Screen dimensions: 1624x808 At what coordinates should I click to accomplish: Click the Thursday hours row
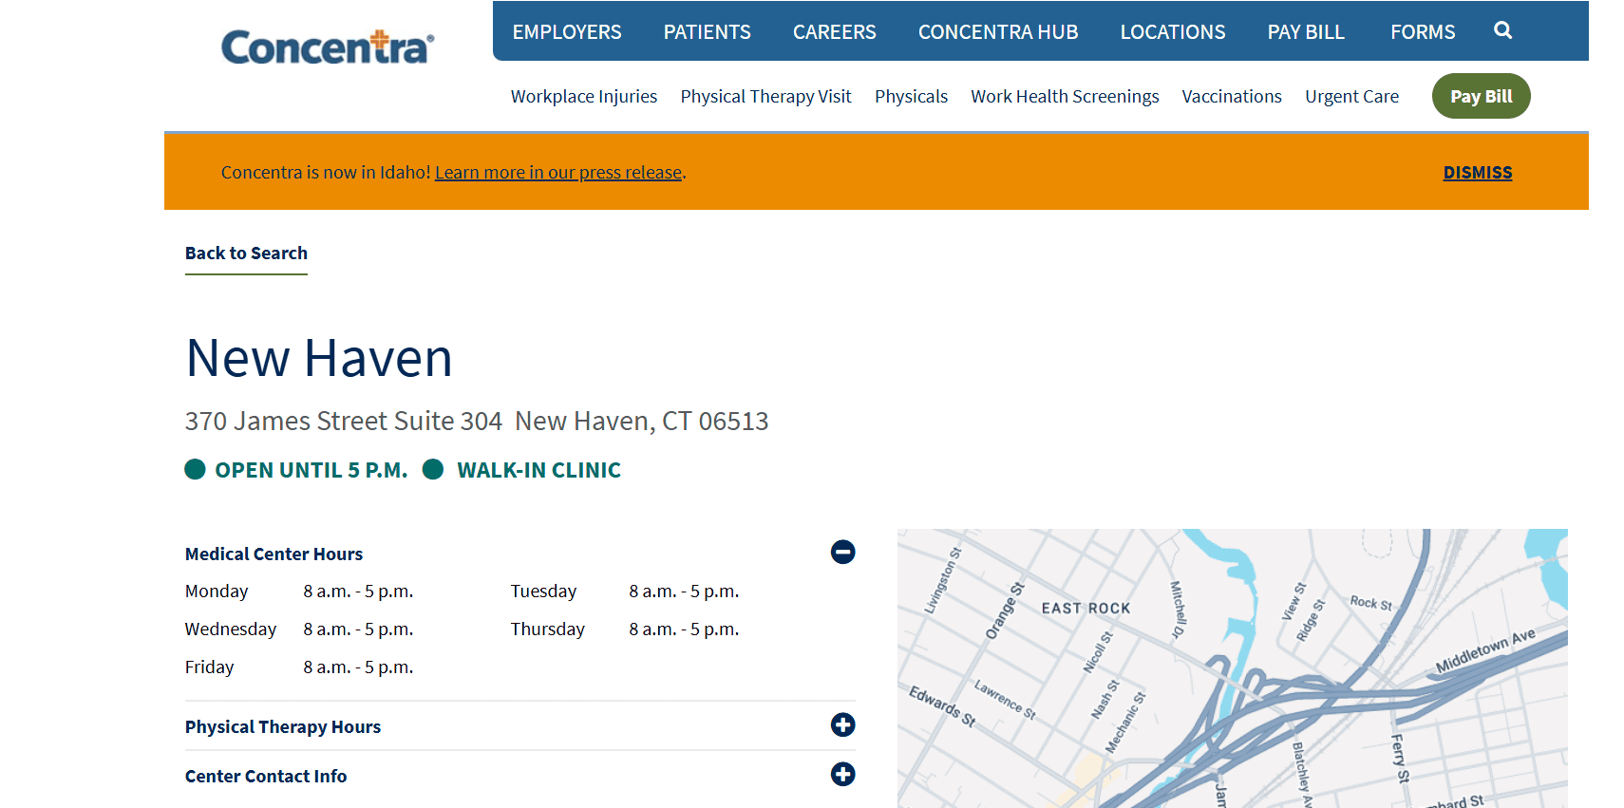[625, 629]
